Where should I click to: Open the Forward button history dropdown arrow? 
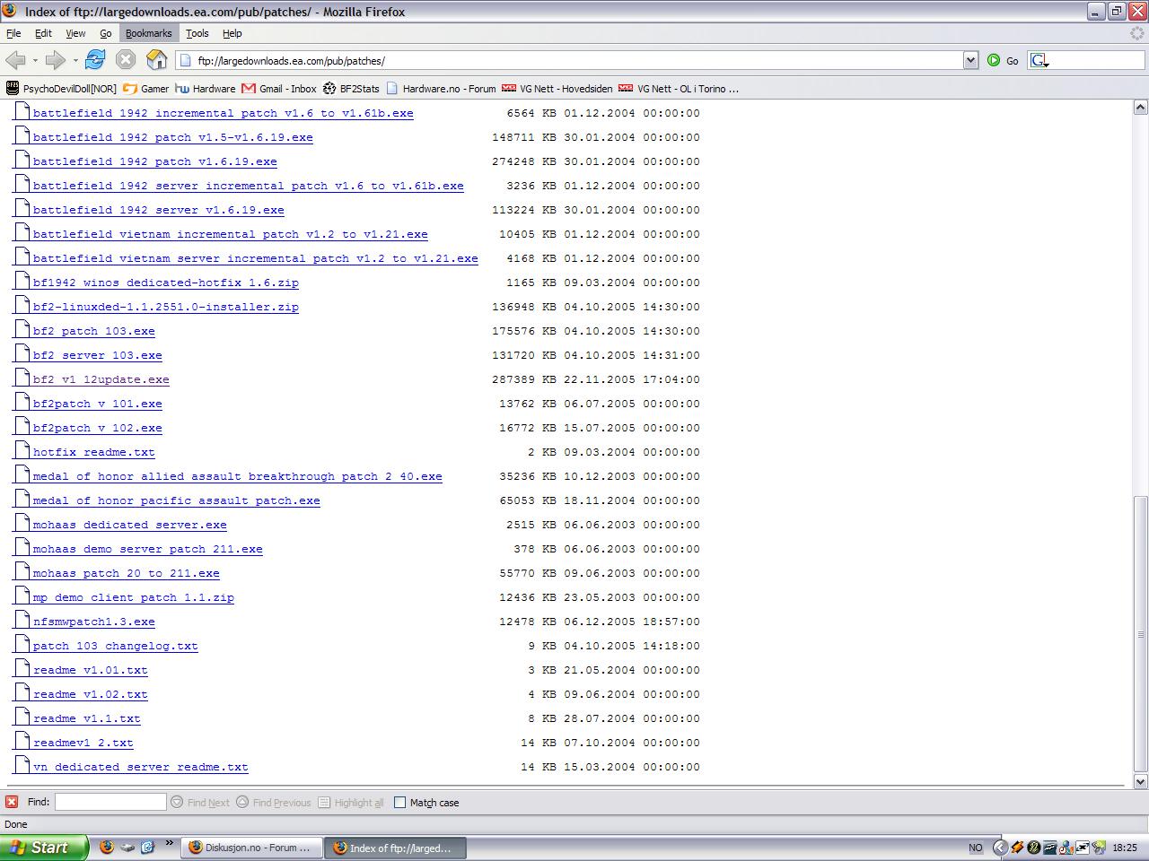[x=75, y=60]
